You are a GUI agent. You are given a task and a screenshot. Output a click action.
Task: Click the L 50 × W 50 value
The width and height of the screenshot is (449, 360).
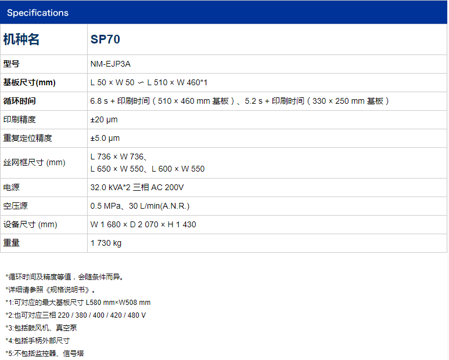click(149, 82)
